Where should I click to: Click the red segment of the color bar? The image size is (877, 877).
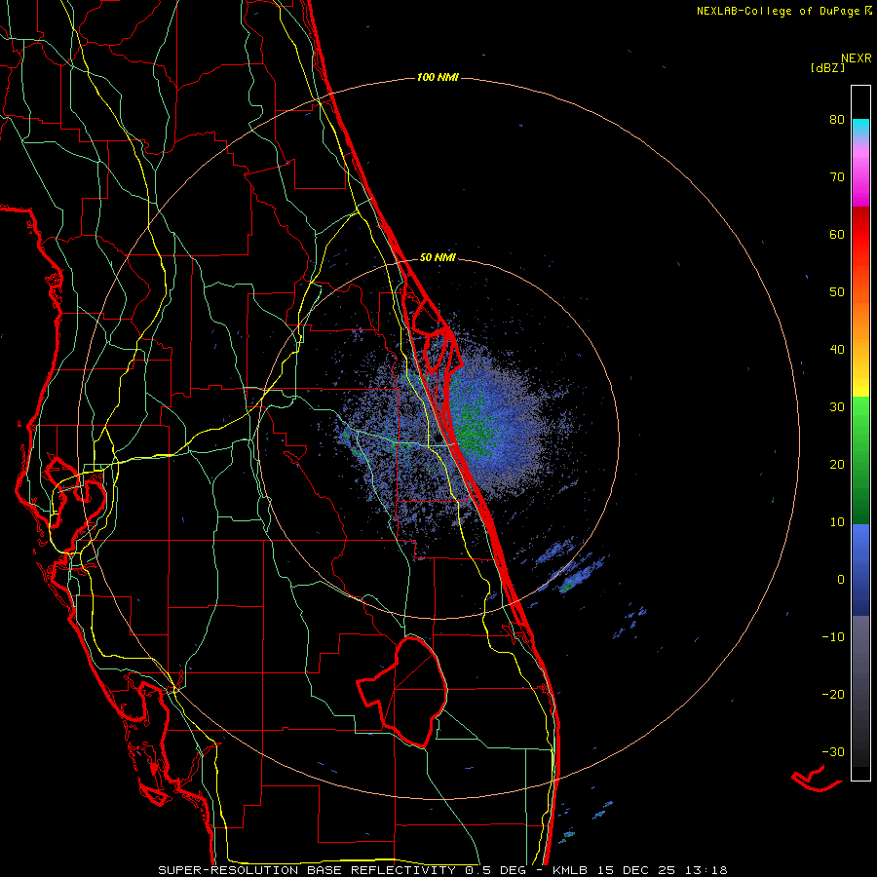pos(860,235)
